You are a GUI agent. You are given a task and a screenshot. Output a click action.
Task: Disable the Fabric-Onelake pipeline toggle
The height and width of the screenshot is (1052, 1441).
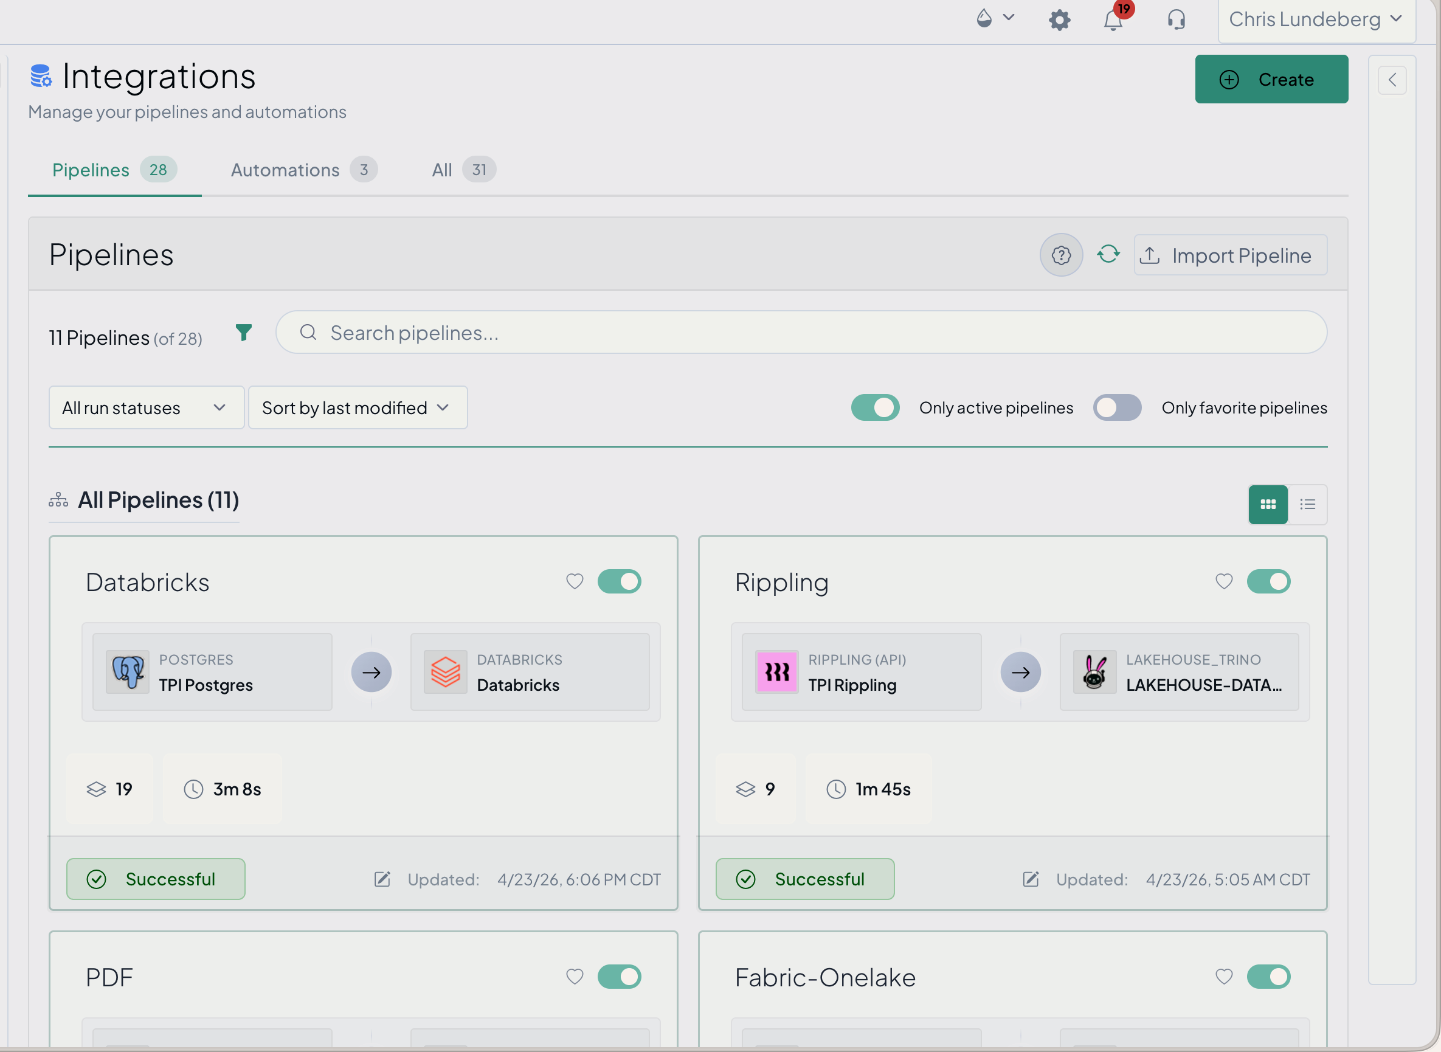[1268, 976]
